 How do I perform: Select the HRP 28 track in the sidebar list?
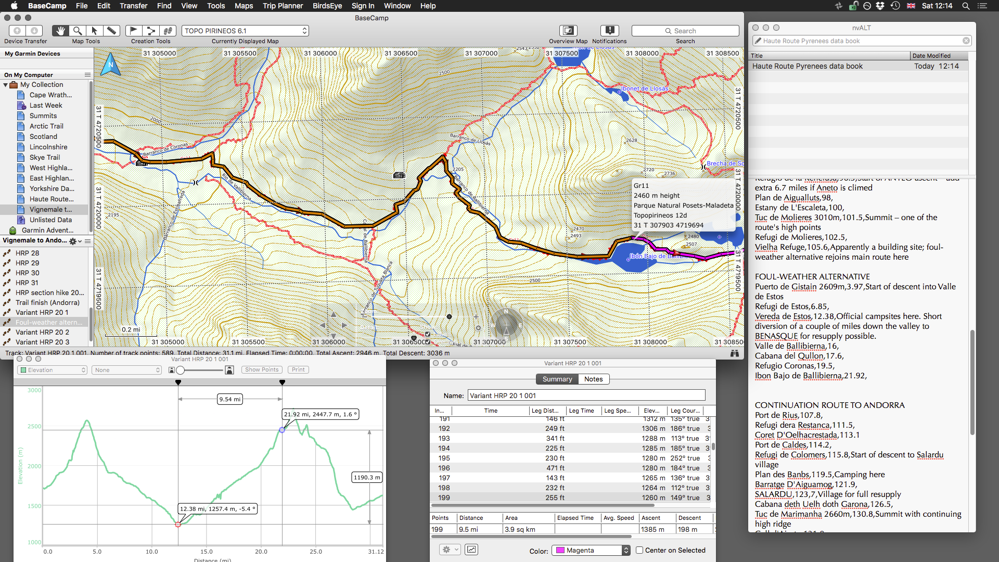pos(27,253)
